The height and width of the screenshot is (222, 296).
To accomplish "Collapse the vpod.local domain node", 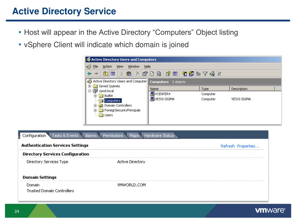I will 90,91.
